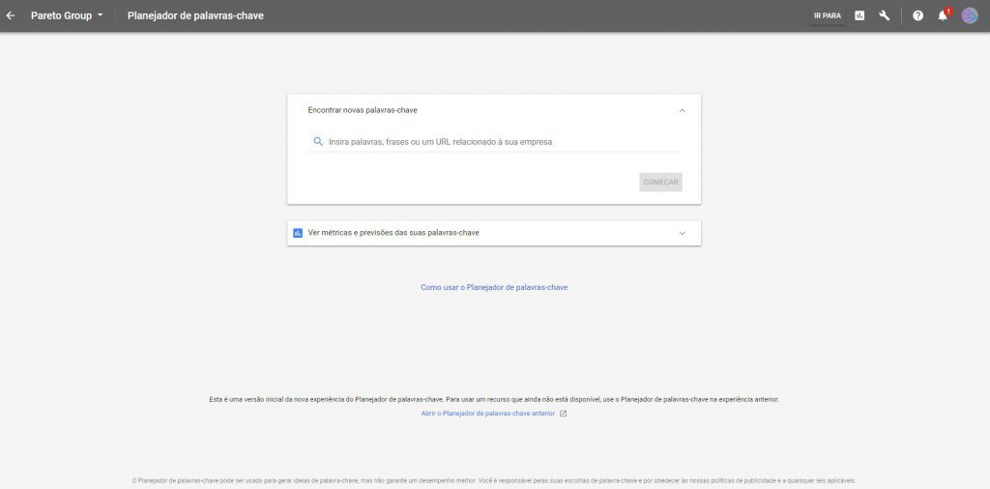Click the Planejador de palavras-chave page title
The image size is (990, 489).
(x=195, y=15)
